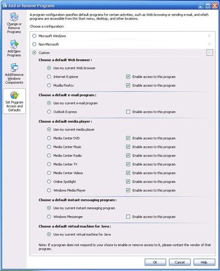The image size is (220, 271).
Task: Close the Add or Remove Programs window
Action: [214, 6]
